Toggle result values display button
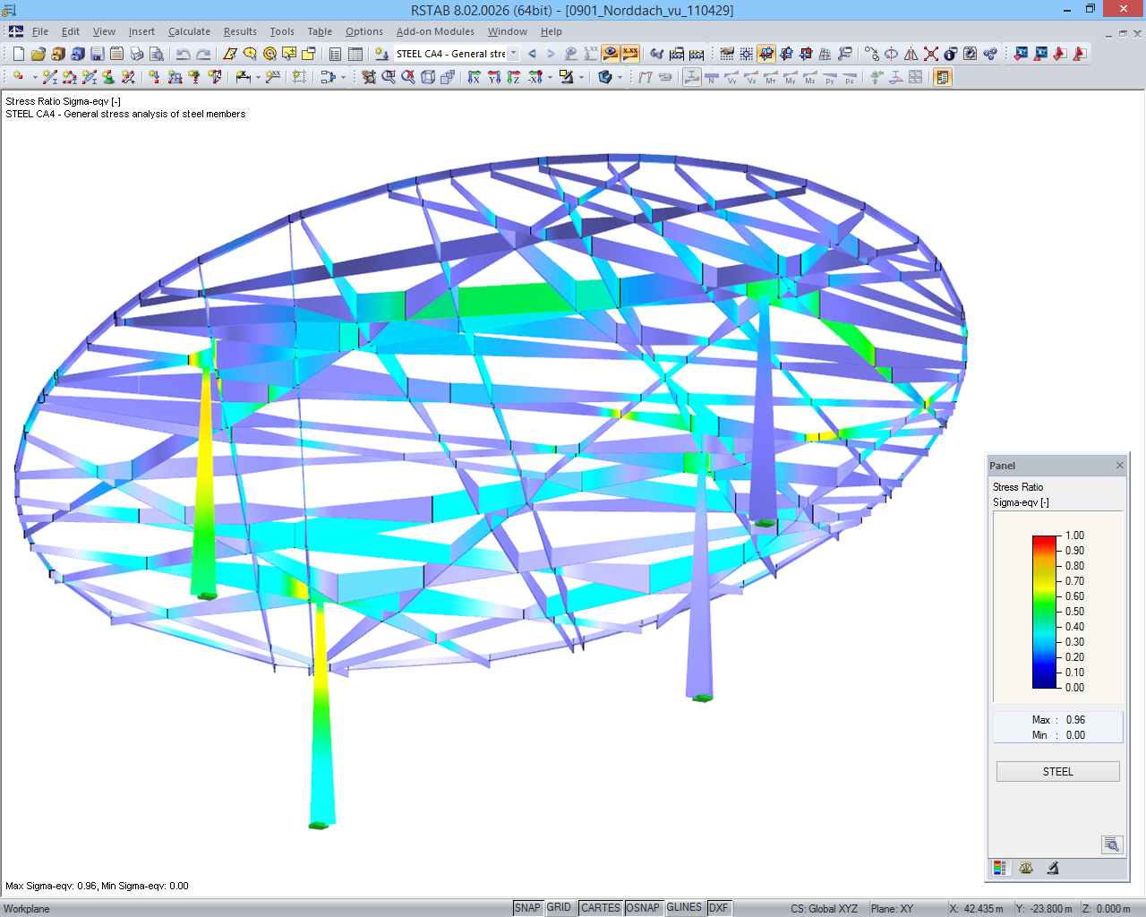Viewport: 1146px width, 917px height. pyautogui.click(x=630, y=54)
